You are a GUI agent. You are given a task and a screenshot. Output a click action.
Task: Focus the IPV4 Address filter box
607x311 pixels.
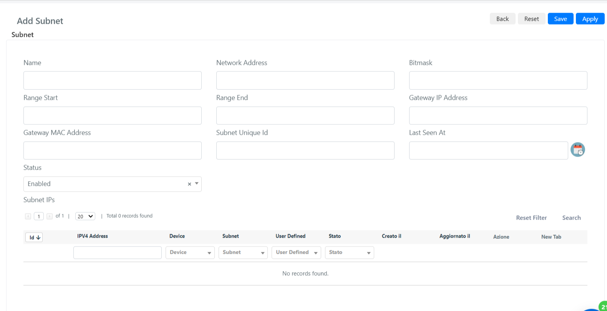point(118,253)
